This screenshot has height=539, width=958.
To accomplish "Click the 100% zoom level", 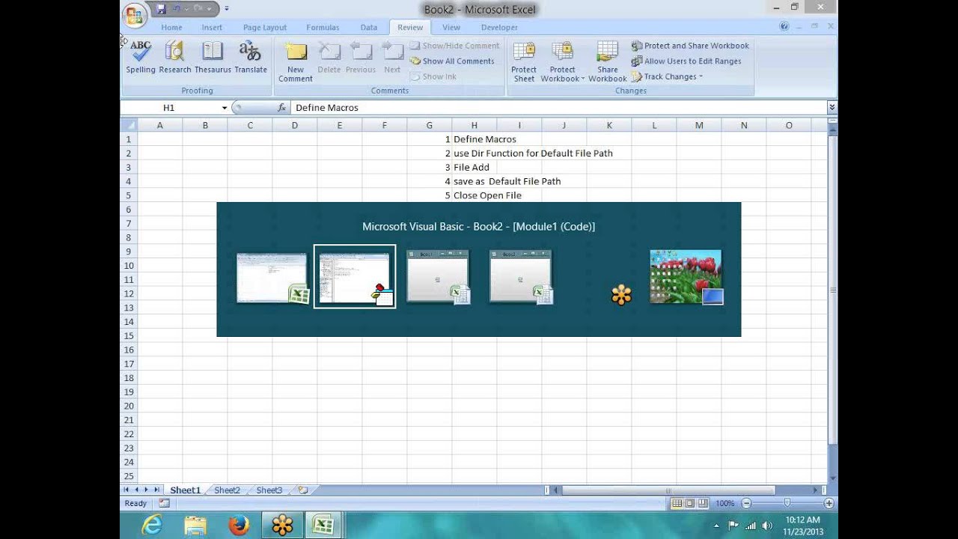I will [724, 504].
